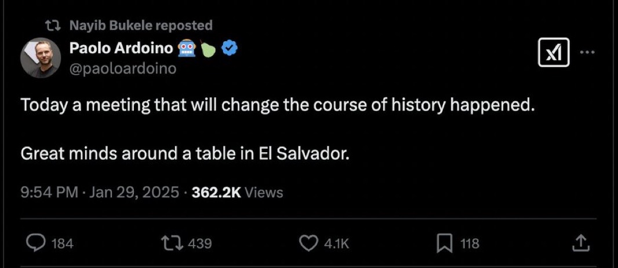This screenshot has width=618, height=268.
Task: Click the blue verified checkmark badge
Action: (x=230, y=49)
